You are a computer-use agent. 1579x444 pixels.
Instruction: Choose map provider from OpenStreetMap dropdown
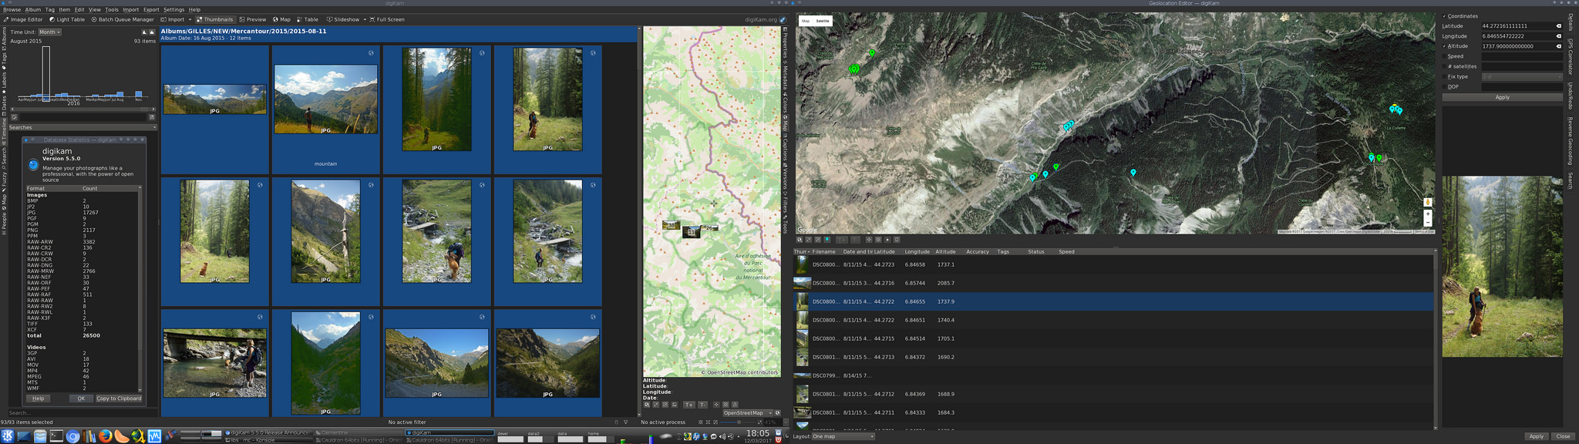[747, 412]
